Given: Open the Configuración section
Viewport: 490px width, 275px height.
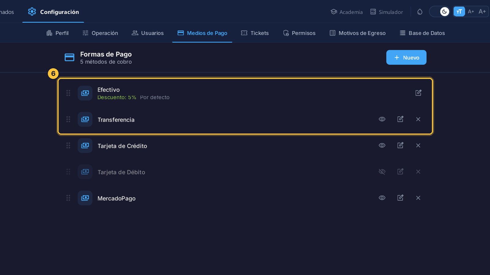Looking at the screenshot, I should point(53,12).
